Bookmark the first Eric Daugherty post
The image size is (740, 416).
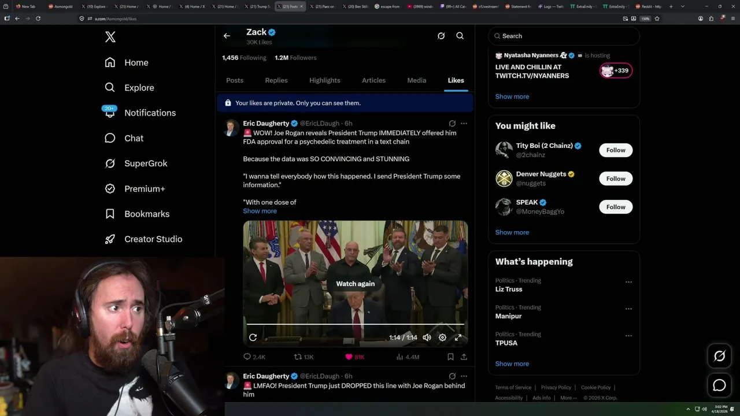(450, 357)
